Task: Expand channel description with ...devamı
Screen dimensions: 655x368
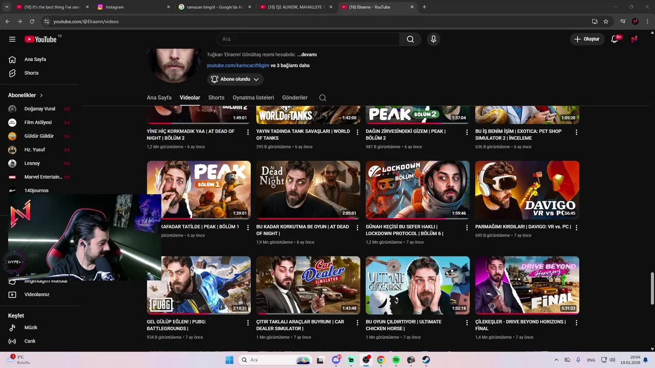Action: (x=307, y=55)
